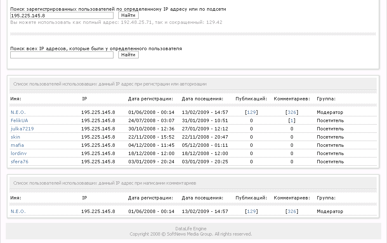Screen dimensions: 387x243
Task: Click registration date 24/07/2008 - 03:07
Action: (151, 120)
